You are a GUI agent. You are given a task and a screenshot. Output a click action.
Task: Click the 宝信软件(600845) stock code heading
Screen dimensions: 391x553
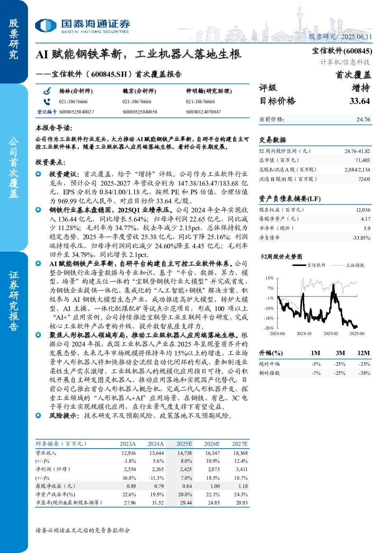342,51
